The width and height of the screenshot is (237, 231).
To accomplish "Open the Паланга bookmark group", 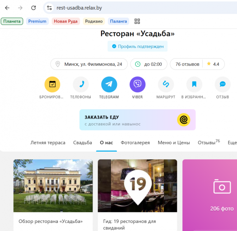I will point(118,21).
